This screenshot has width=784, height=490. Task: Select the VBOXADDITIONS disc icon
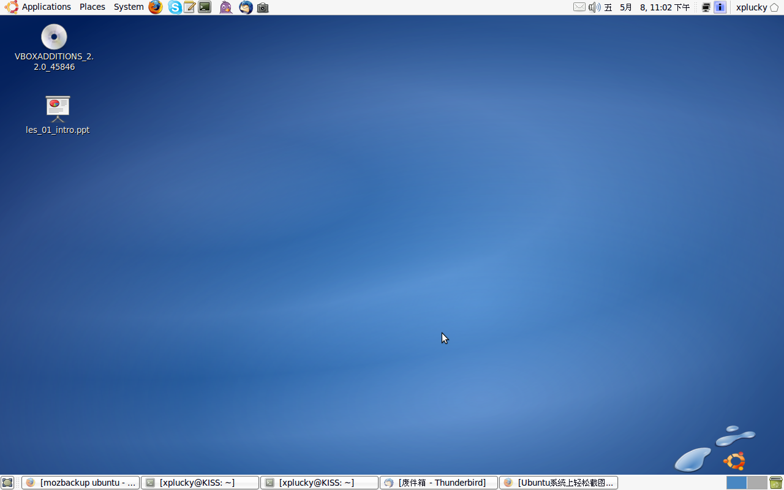pyautogui.click(x=54, y=37)
